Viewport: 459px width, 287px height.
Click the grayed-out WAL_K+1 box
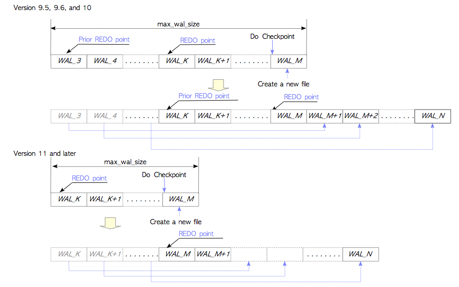[x=105, y=254]
